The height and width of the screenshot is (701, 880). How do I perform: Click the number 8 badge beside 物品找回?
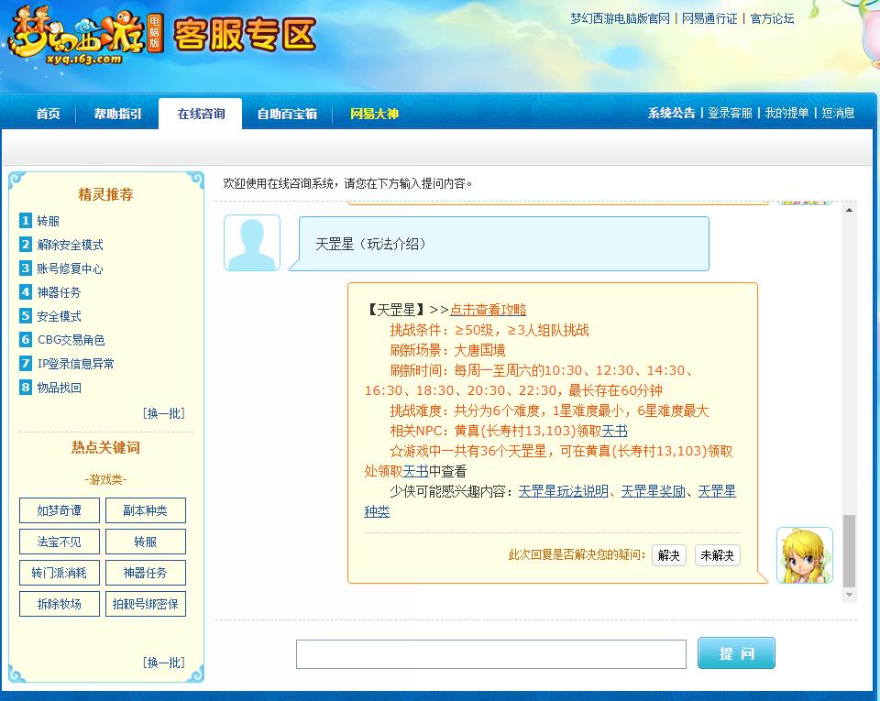(26, 388)
